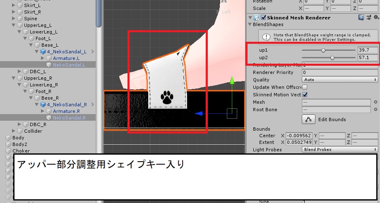Click the Scale X field
Image resolution: width=380 pixels, height=203 pixels.
point(314,8)
